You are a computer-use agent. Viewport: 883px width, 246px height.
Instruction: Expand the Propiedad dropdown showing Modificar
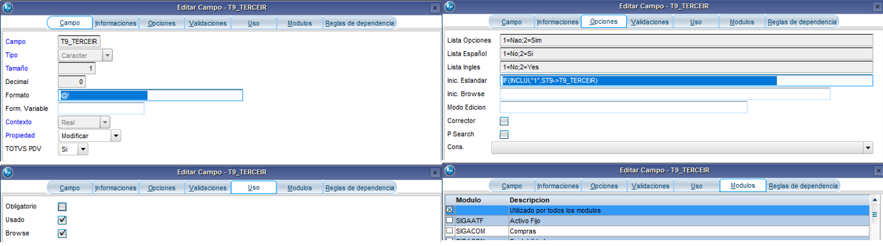116,136
